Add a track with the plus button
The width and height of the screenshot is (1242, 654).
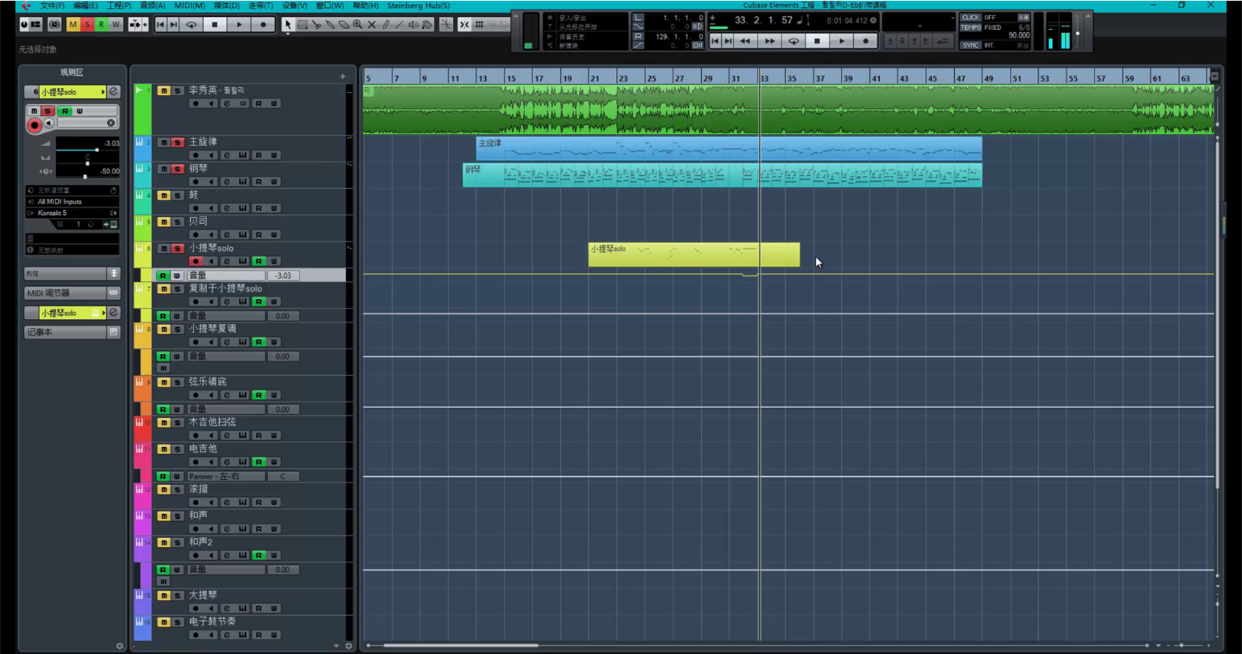tap(343, 76)
